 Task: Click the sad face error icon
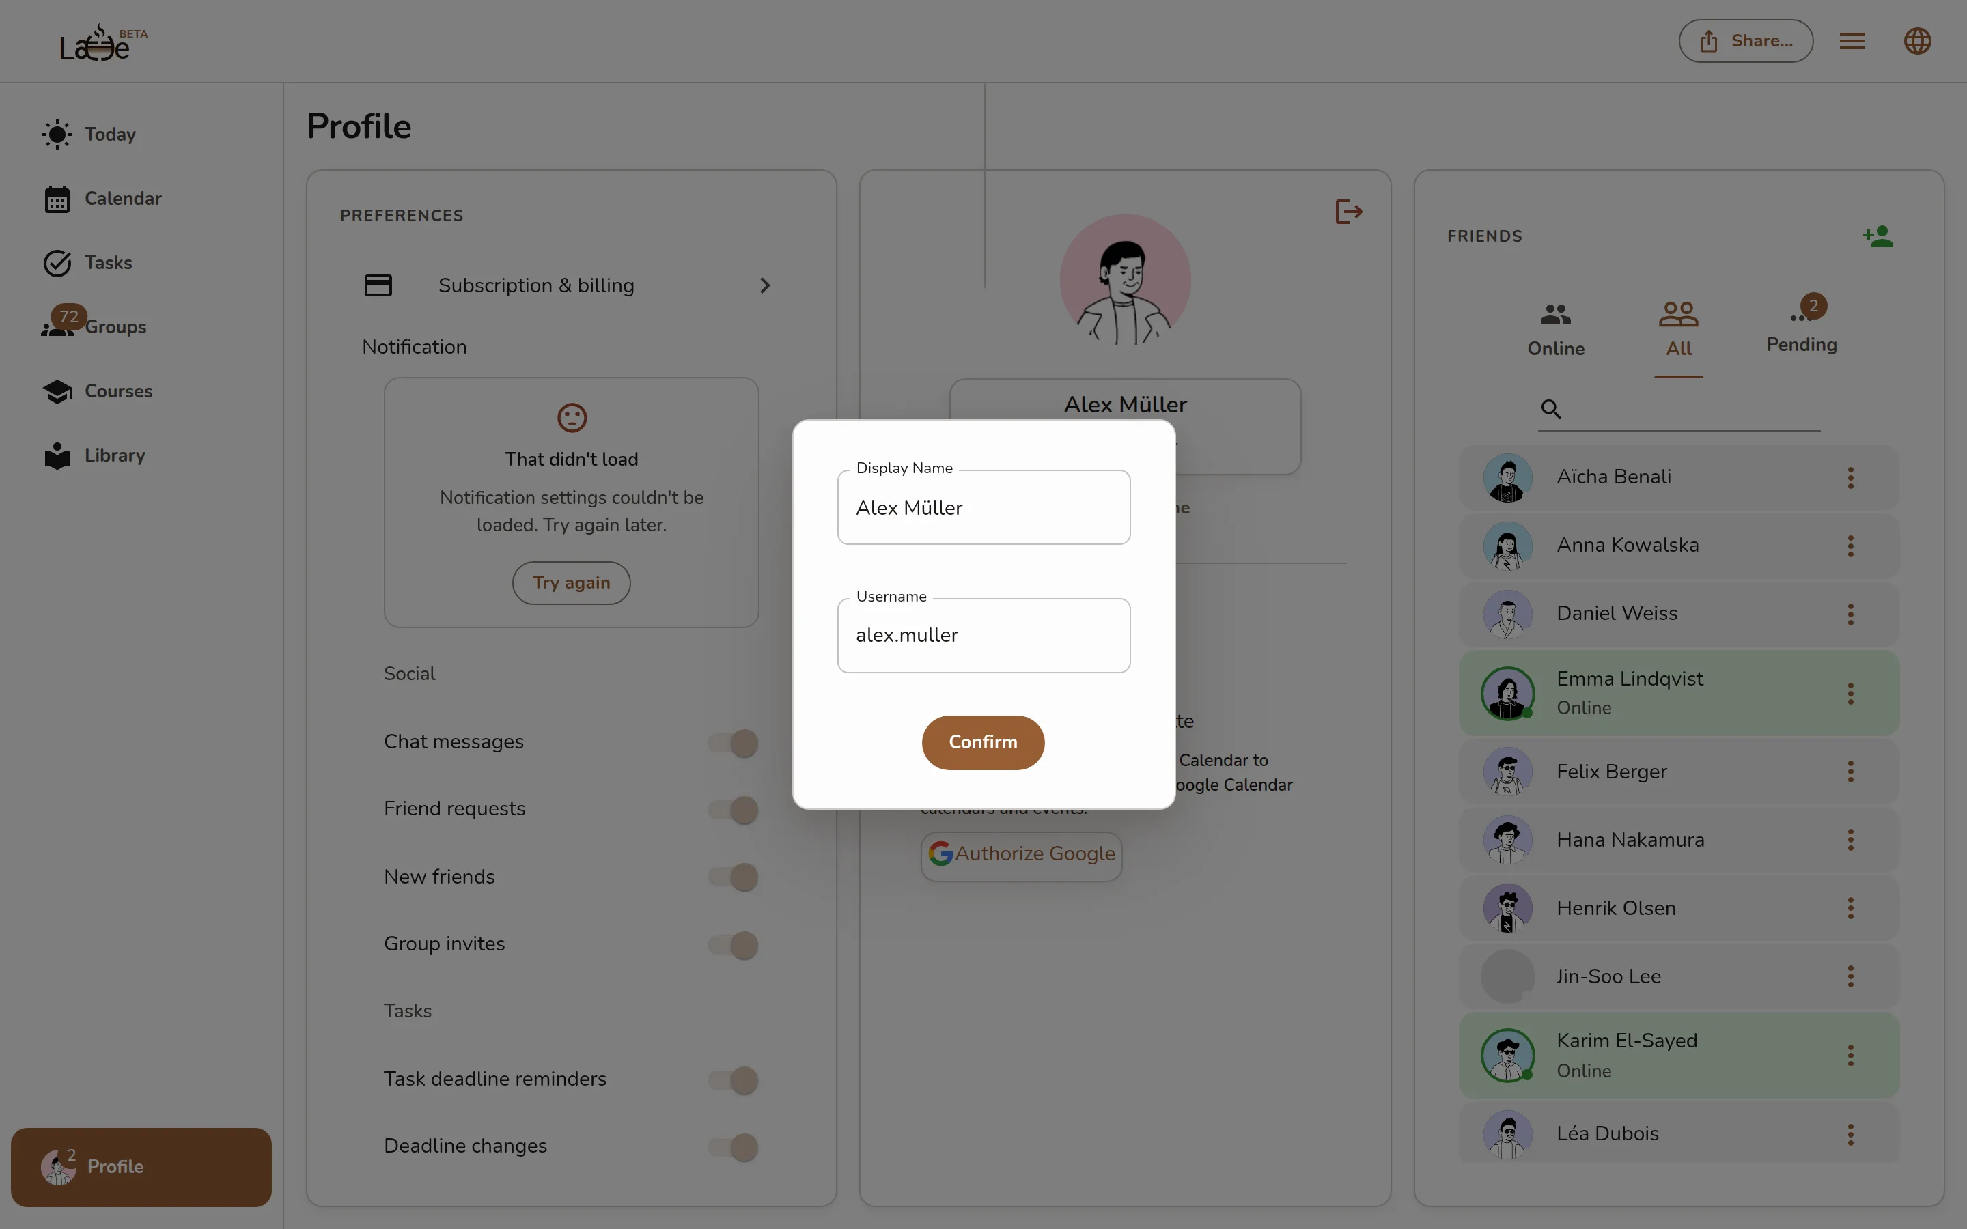point(572,418)
